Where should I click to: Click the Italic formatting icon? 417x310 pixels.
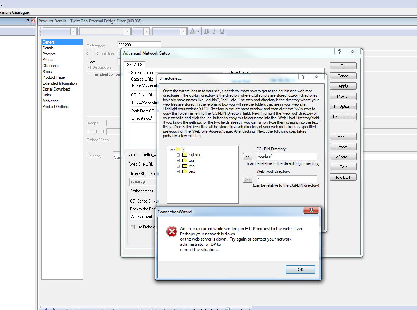(214, 31)
